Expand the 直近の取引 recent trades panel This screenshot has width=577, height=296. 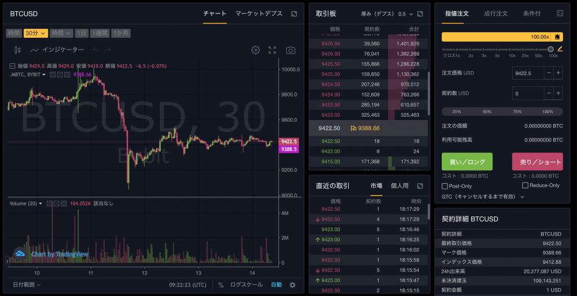pyautogui.click(x=420, y=186)
